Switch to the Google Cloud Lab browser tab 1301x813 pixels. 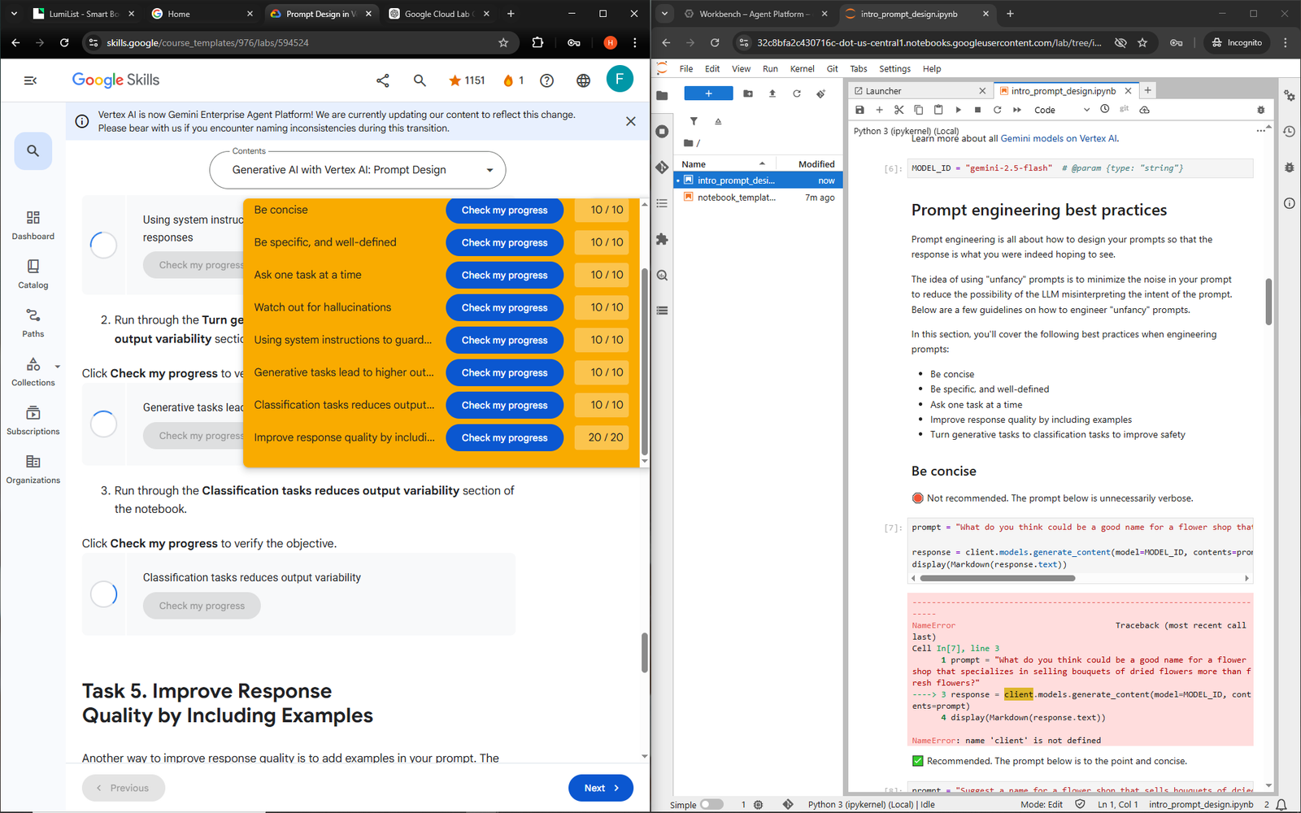click(437, 14)
